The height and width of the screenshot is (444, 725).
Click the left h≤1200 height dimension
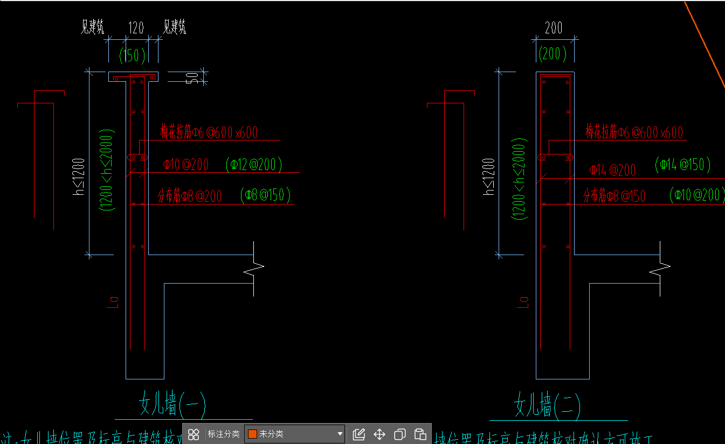point(79,176)
